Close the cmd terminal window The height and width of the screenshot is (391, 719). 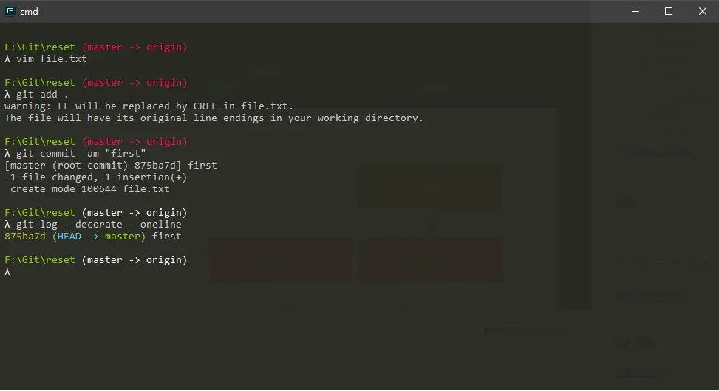702,11
